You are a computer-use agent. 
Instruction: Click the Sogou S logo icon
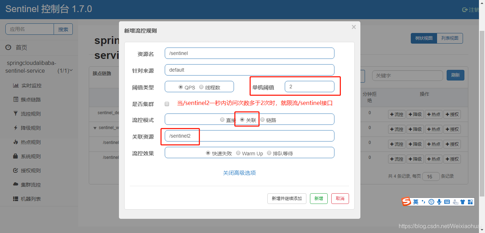pos(406,202)
